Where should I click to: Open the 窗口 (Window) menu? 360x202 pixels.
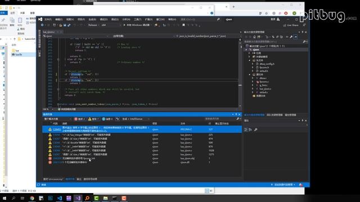(x=160, y=20)
